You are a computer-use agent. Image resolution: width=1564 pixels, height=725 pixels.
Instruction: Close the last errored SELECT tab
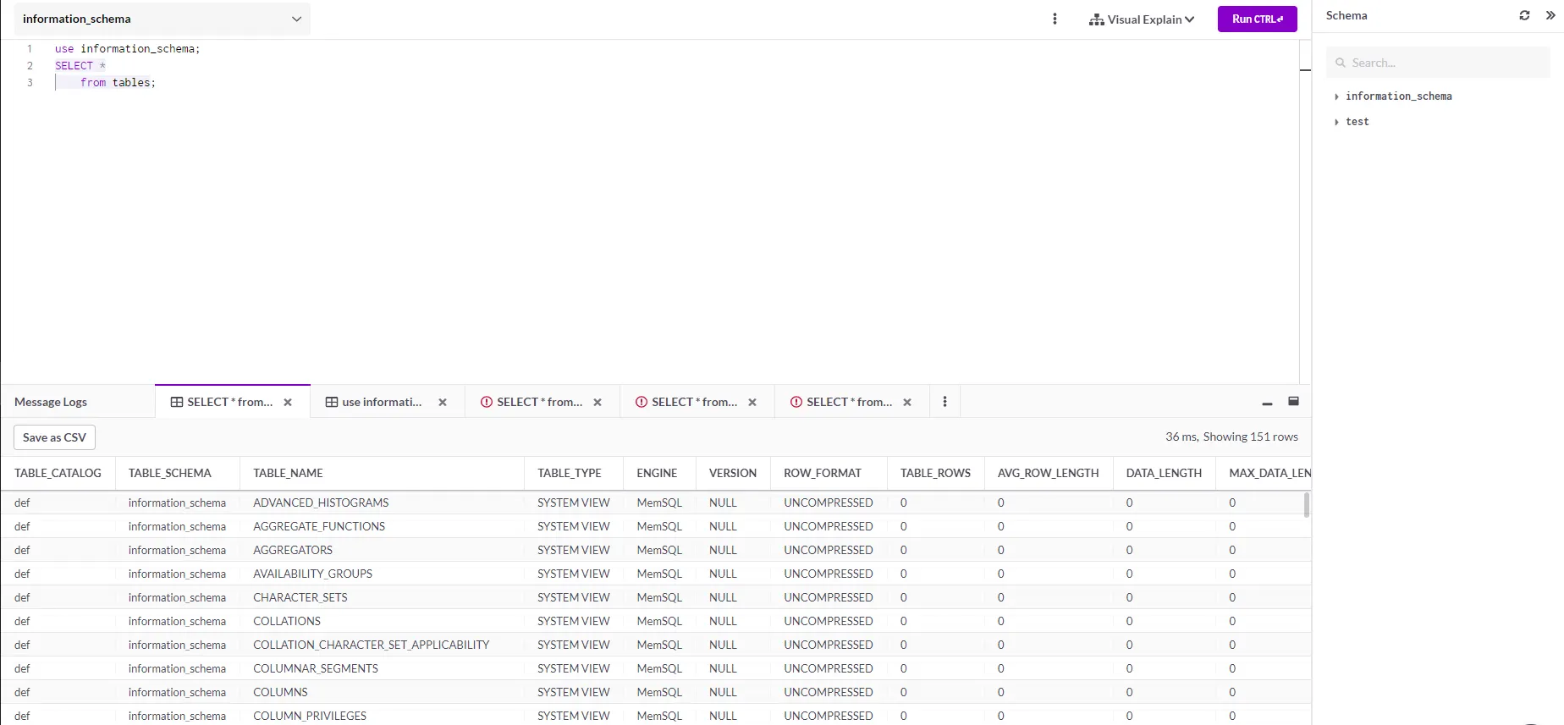click(907, 403)
